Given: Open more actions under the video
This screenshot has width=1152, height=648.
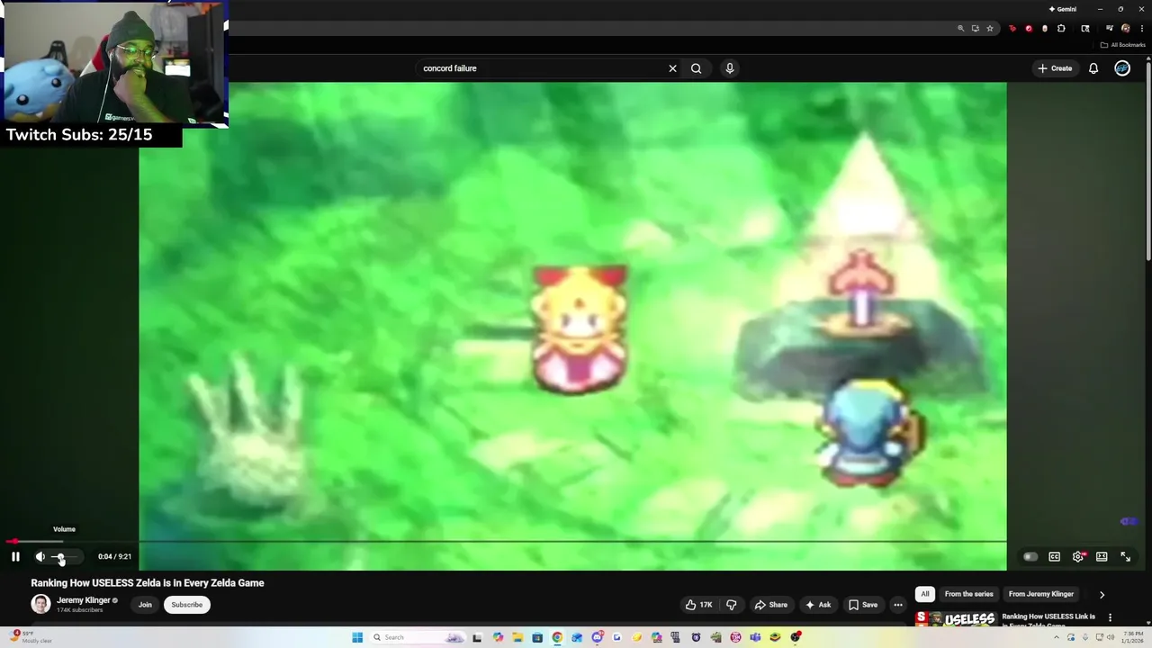Looking at the screenshot, I should pyautogui.click(x=898, y=605).
